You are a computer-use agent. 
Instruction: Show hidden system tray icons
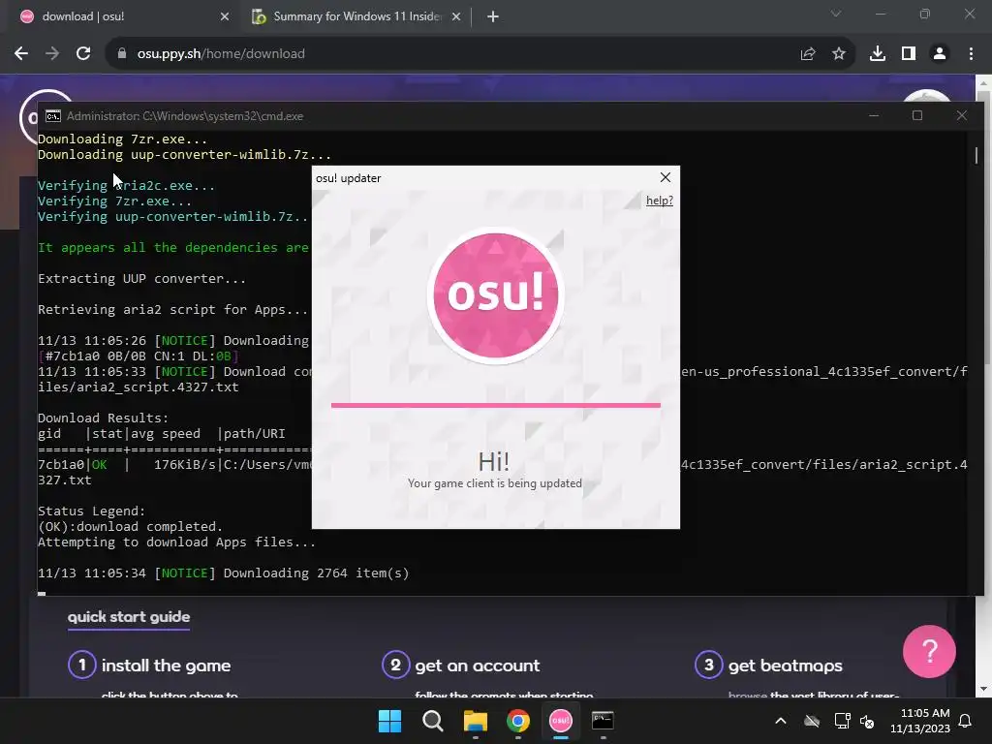pyautogui.click(x=781, y=721)
